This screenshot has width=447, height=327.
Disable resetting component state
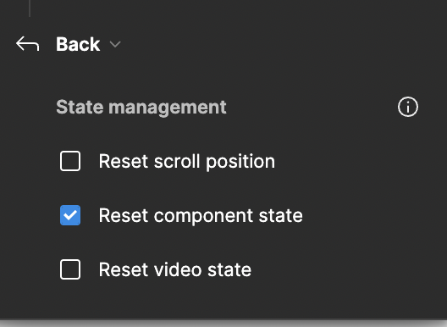click(x=70, y=215)
